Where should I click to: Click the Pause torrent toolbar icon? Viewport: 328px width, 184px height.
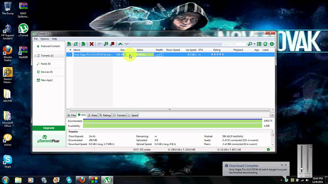pyautogui.click(x=106, y=44)
